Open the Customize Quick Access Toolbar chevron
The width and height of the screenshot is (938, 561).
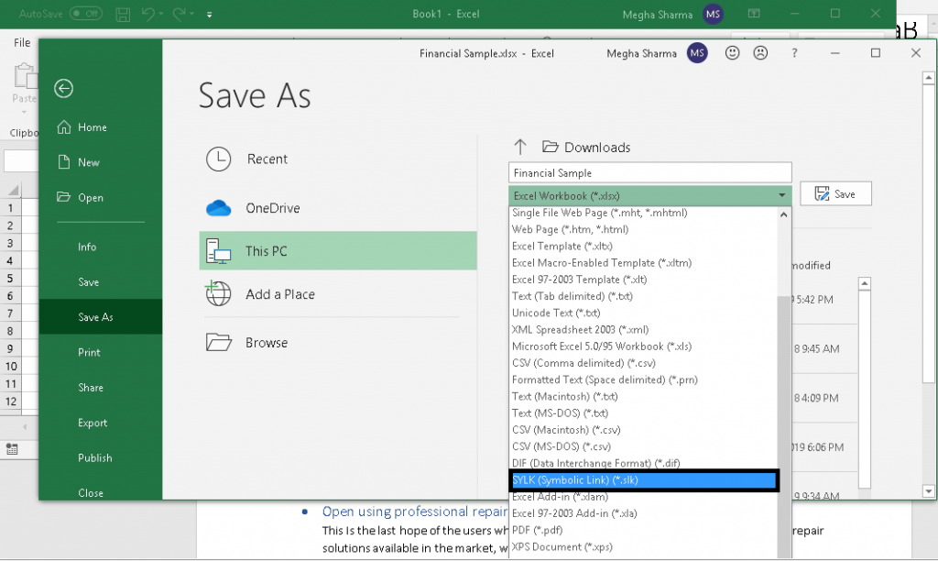click(210, 15)
